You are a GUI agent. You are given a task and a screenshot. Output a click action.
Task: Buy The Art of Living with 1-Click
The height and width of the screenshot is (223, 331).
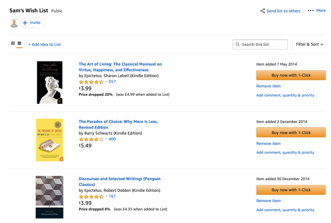(x=291, y=75)
